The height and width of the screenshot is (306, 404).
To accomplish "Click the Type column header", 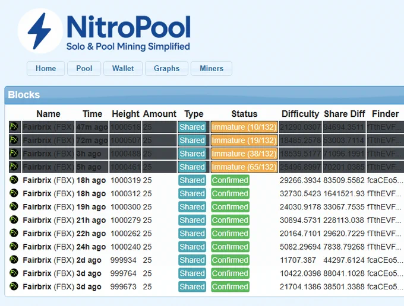I will 194,114.
